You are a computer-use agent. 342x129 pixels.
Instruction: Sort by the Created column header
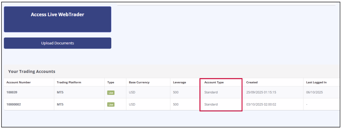click(252, 82)
